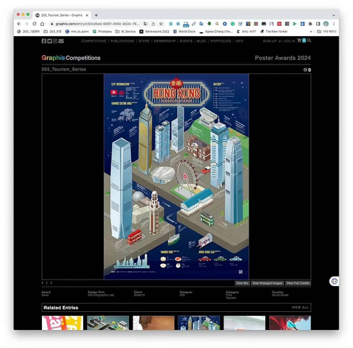Open the STORE menu
The width and height of the screenshot is (353, 348).
pyautogui.click(x=144, y=41)
